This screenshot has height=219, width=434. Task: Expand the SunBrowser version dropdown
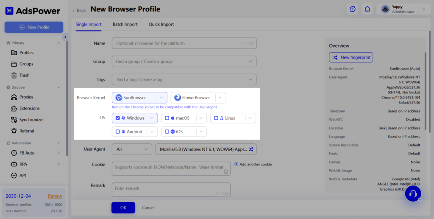[x=161, y=98]
